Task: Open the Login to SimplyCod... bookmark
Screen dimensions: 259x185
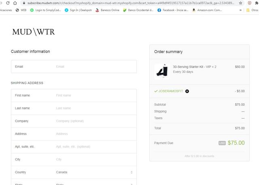Action: 46,10
